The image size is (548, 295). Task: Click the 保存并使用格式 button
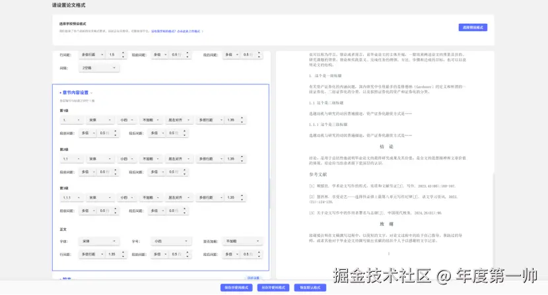(x=236, y=287)
